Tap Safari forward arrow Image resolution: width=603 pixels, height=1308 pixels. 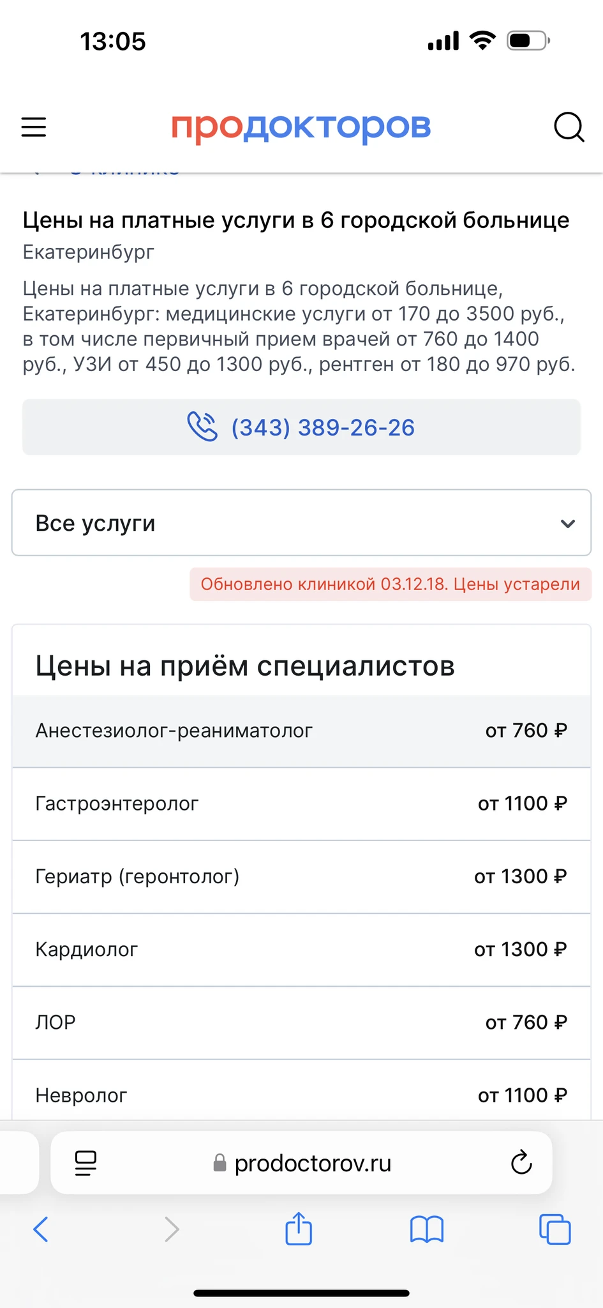(172, 1229)
